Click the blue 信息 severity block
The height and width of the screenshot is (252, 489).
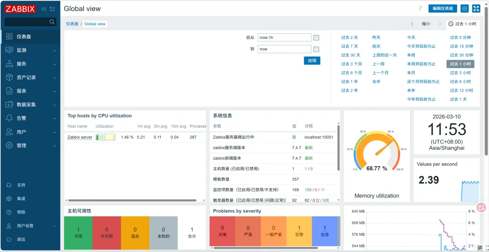tap(325, 232)
